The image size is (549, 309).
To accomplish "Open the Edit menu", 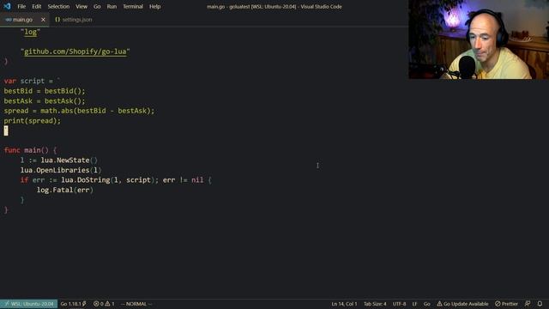I will pos(36,6).
